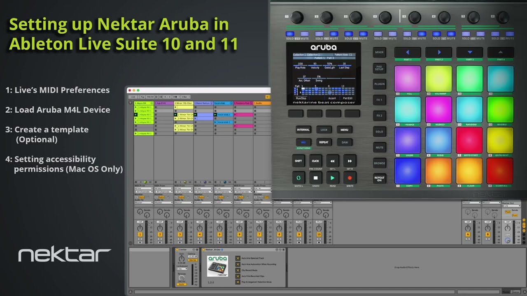Click the pan knob on track 6
The width and height of the screenshot is (527, 296).
click(x=240, y=227)
